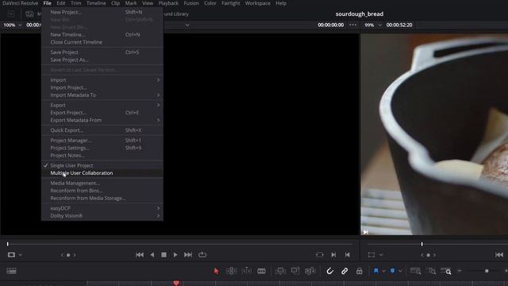The height and width of the screenshot is (286, 508).
Task: Click the timeline zoom slider handle
Action: tap(487, 271)
